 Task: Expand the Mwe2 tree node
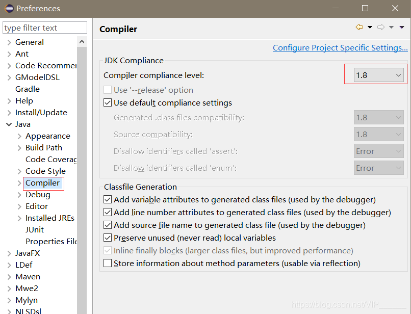point(9,289)
